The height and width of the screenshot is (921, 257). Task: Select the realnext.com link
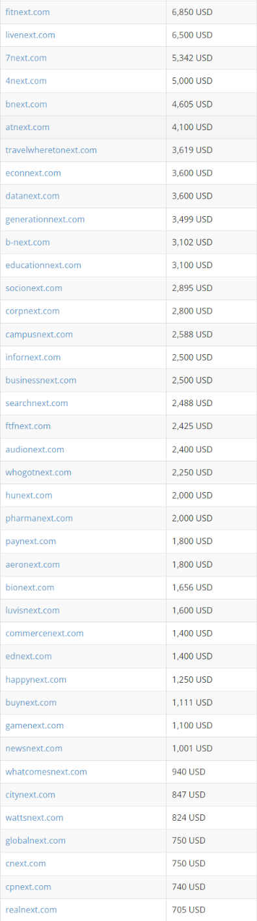coord(31,909)
